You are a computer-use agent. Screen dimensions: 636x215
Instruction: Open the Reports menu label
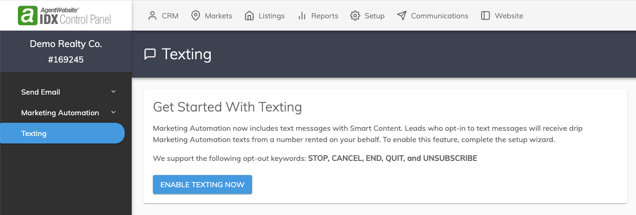(x=325, y=16)
